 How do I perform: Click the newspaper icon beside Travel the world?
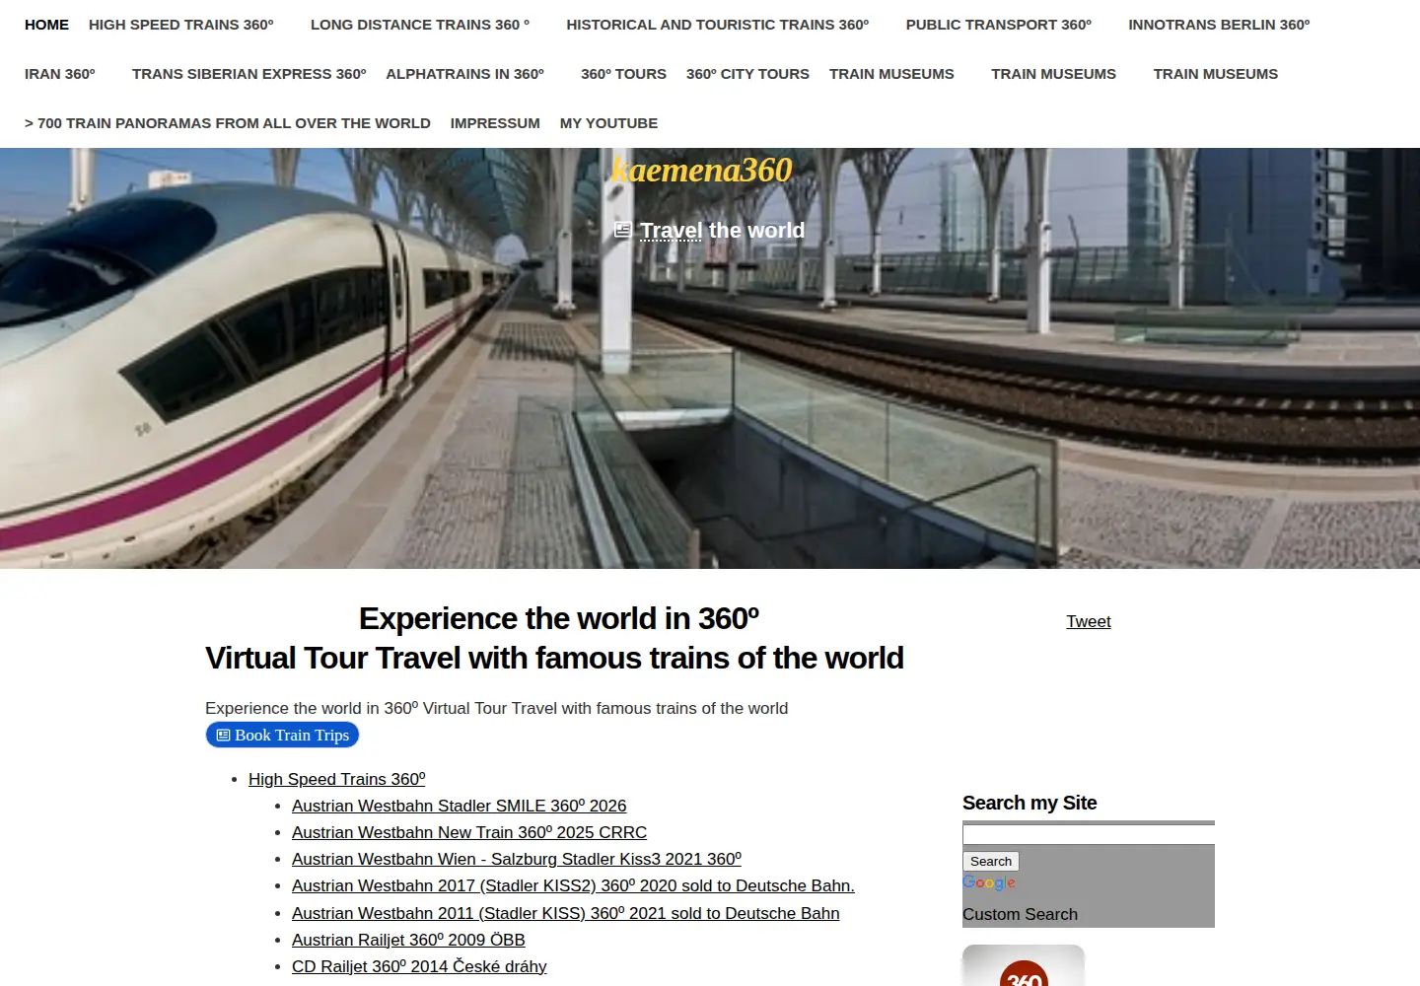tap(622, 230)
